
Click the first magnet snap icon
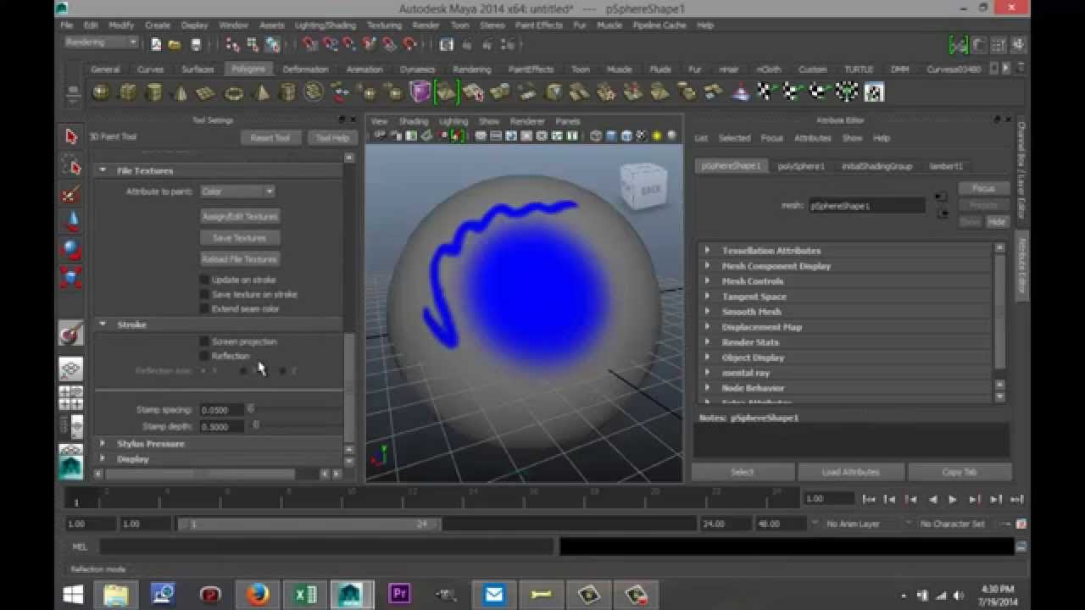(x=310, y=44)
